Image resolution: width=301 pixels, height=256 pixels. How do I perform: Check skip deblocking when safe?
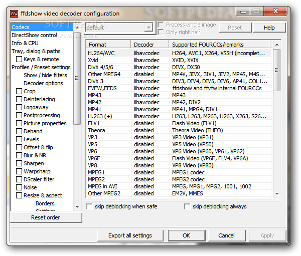click(89, 206)
